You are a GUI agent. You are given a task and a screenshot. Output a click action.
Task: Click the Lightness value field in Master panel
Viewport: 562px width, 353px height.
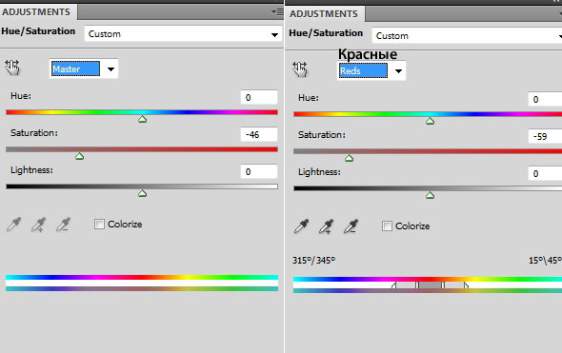[x=259, y=171]
